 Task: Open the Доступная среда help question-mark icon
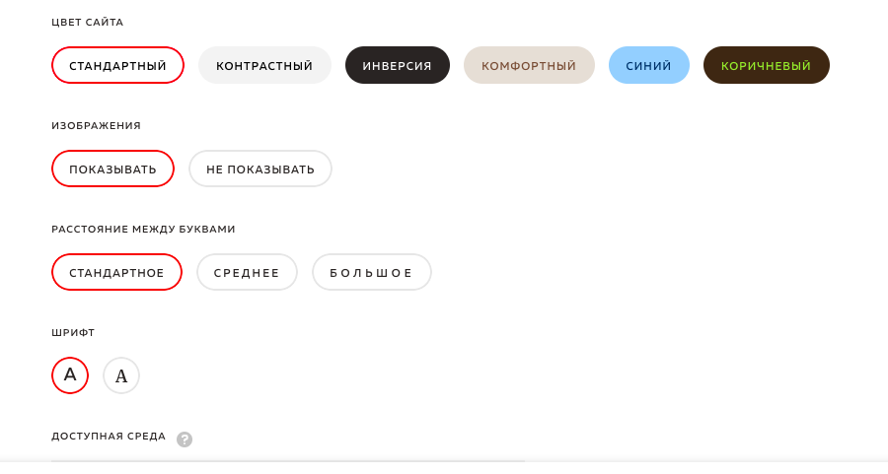(185, 440)
